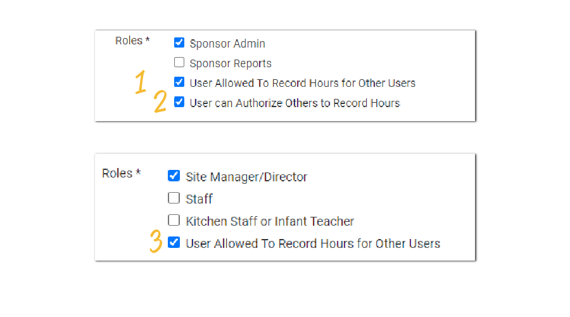The width and height of the screenshot is (570, 317).
Task: Uncheck the Sponsor Admin checkbox
Action: pyautogui.click(x=179, y=43)
